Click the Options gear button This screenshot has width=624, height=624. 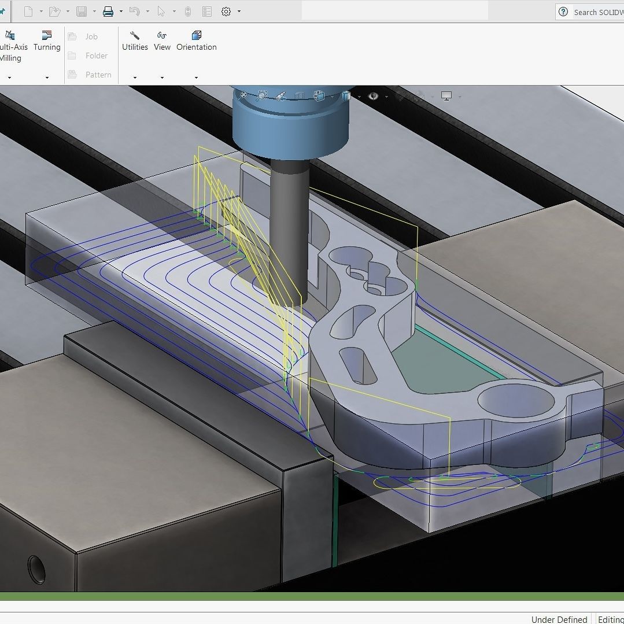click(226, 10)
